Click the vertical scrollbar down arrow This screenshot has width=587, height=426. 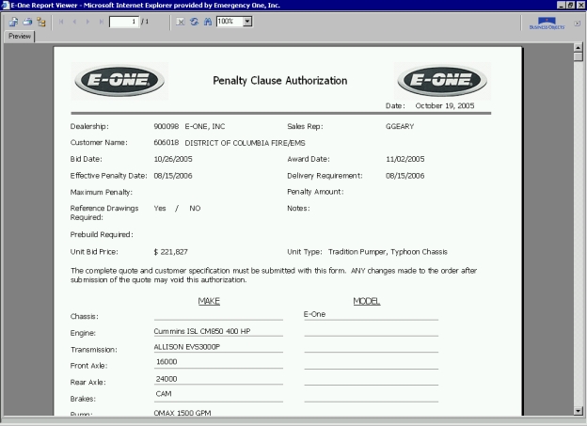coord(578,411)
